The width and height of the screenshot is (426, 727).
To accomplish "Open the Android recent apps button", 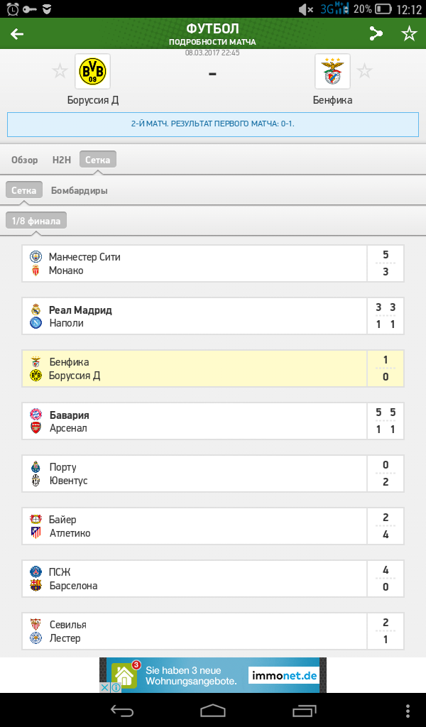I will [x=305, y=710].
